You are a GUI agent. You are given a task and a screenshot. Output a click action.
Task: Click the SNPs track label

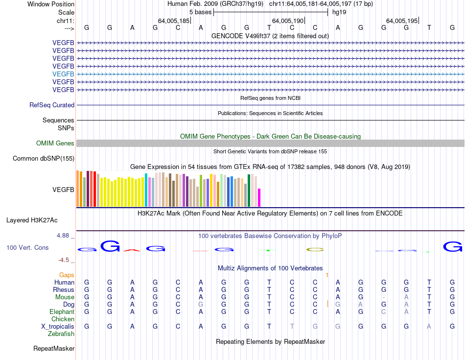66,128
